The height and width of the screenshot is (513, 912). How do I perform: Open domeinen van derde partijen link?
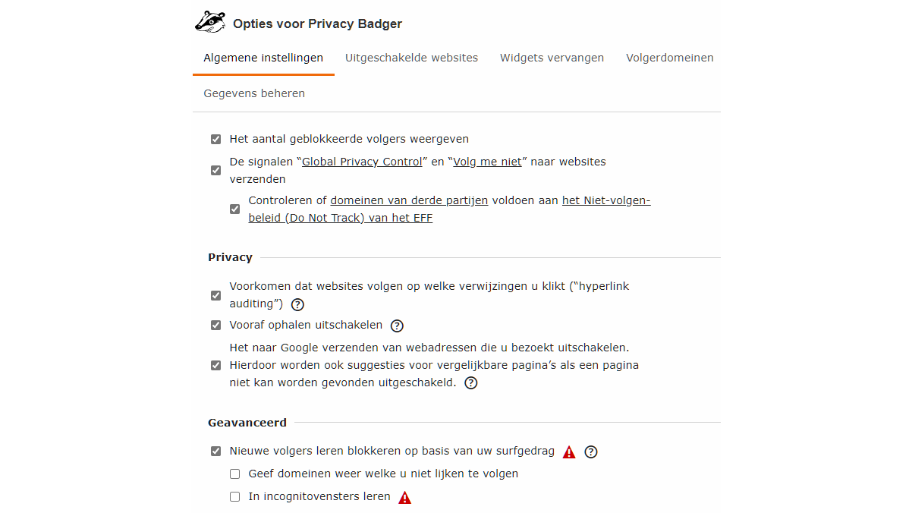pos(409,201)
